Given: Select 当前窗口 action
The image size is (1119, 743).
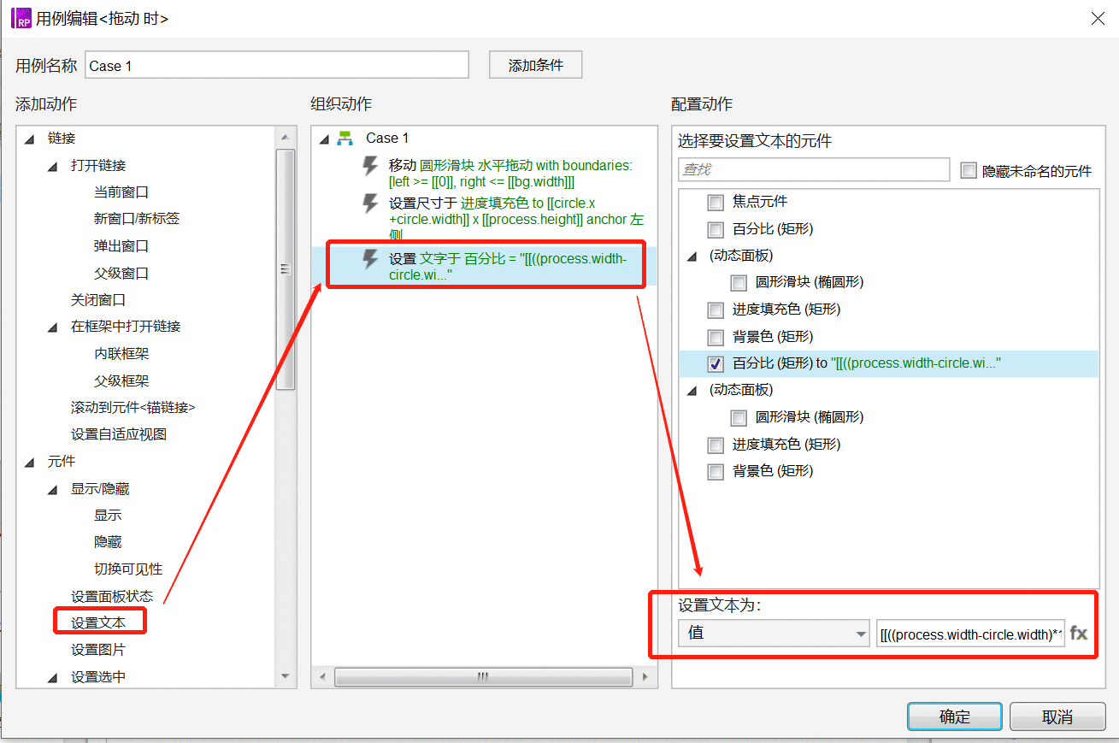Looking at the screenshot, I should coord(121,192).
